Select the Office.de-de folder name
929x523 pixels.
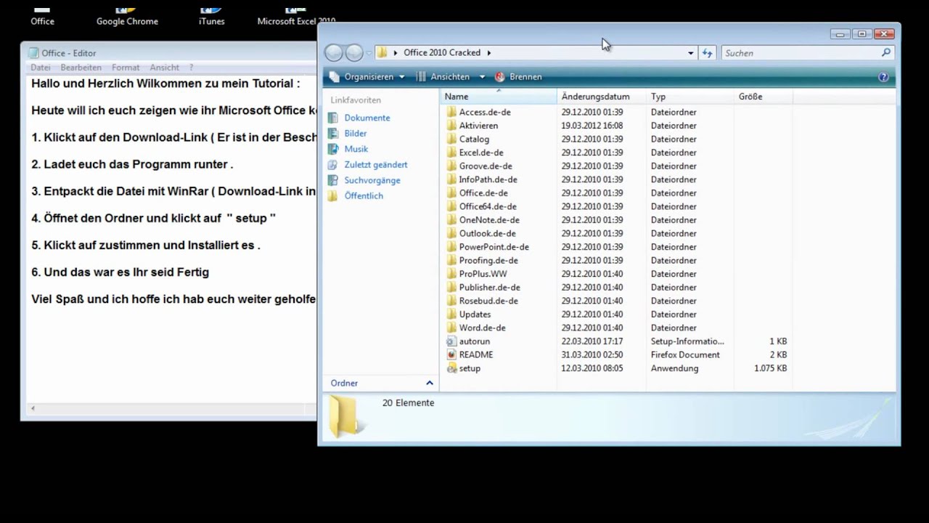point(483,193)
